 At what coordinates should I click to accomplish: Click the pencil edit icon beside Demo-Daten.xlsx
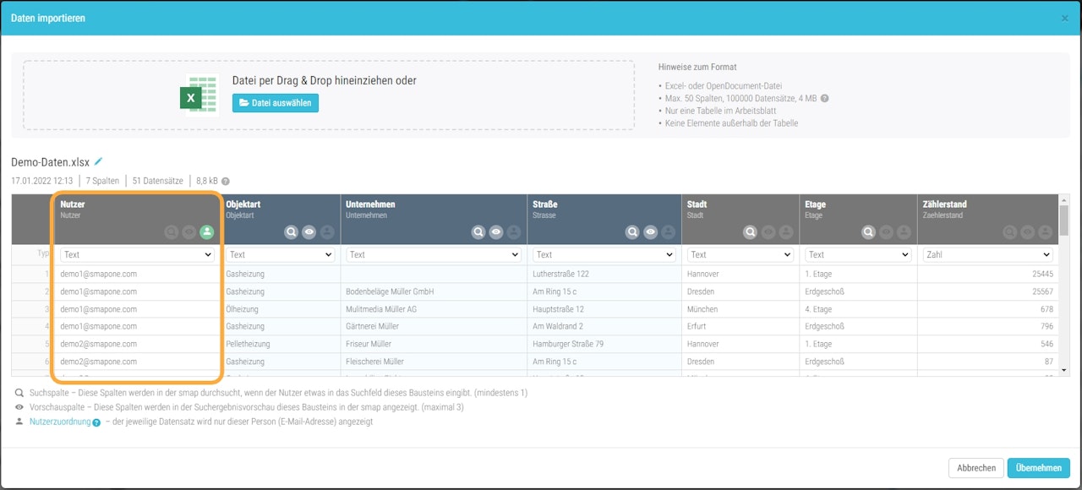(x=98, y=161)
